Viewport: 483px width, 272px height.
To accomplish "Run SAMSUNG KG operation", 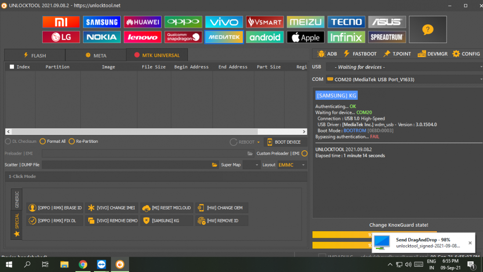I will point(167,221).
